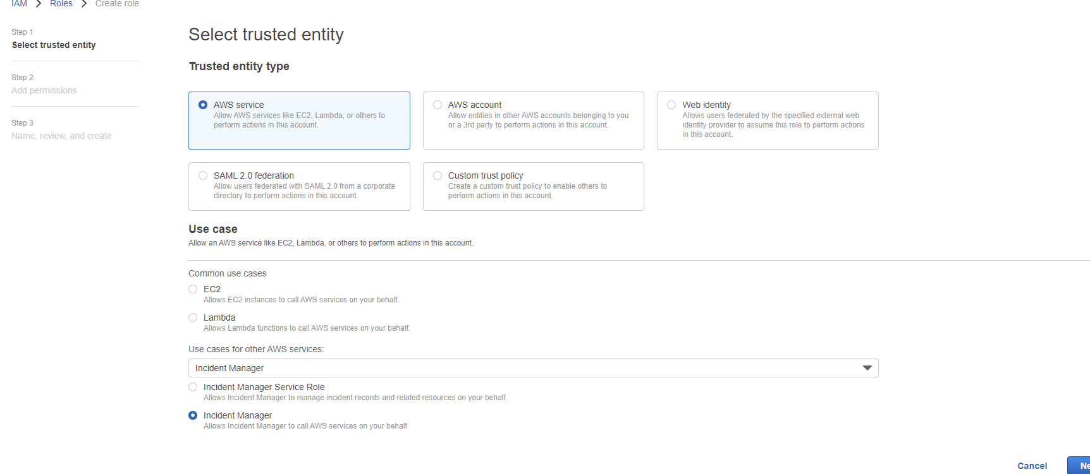Pick SAML 2.0 federation option
The image size is (1090, 474).
click(203, 175)
